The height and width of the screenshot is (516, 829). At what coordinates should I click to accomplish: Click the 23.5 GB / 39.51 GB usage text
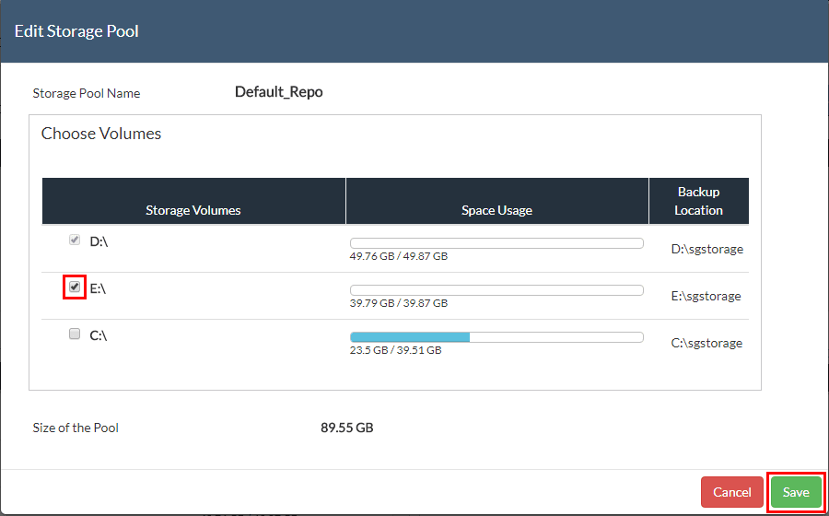pos(395,350)
